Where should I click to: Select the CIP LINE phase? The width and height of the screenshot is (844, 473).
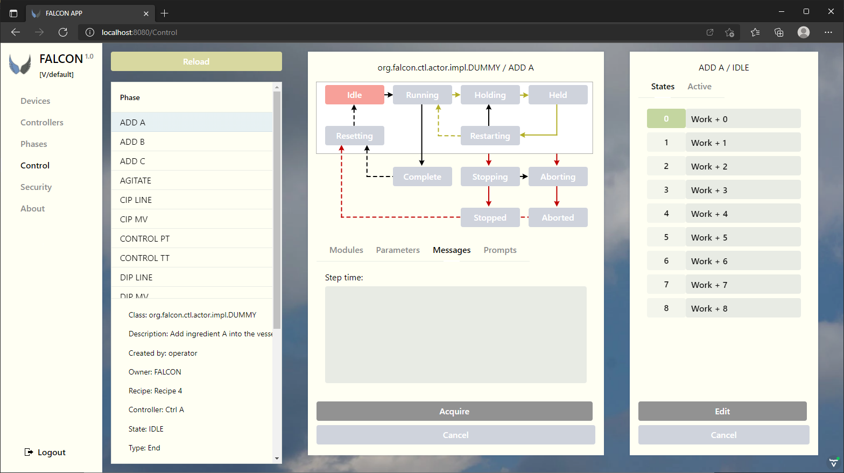(192, 200)
